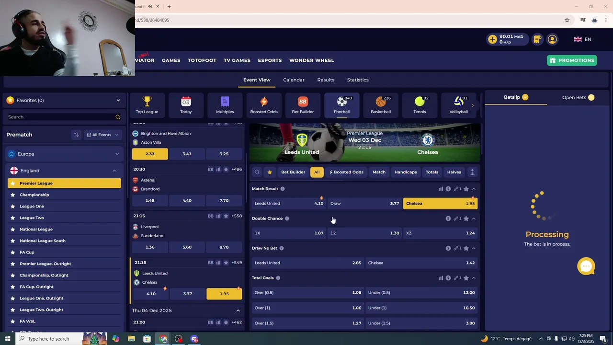
Task: Switch to the Statistics tab
Action: (x=358, y=80)
